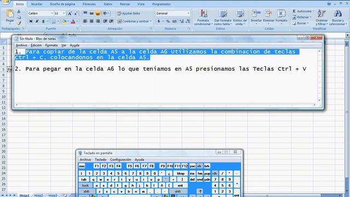
Task: Click the Rellenar fill button
Action: tap(302, 17)
